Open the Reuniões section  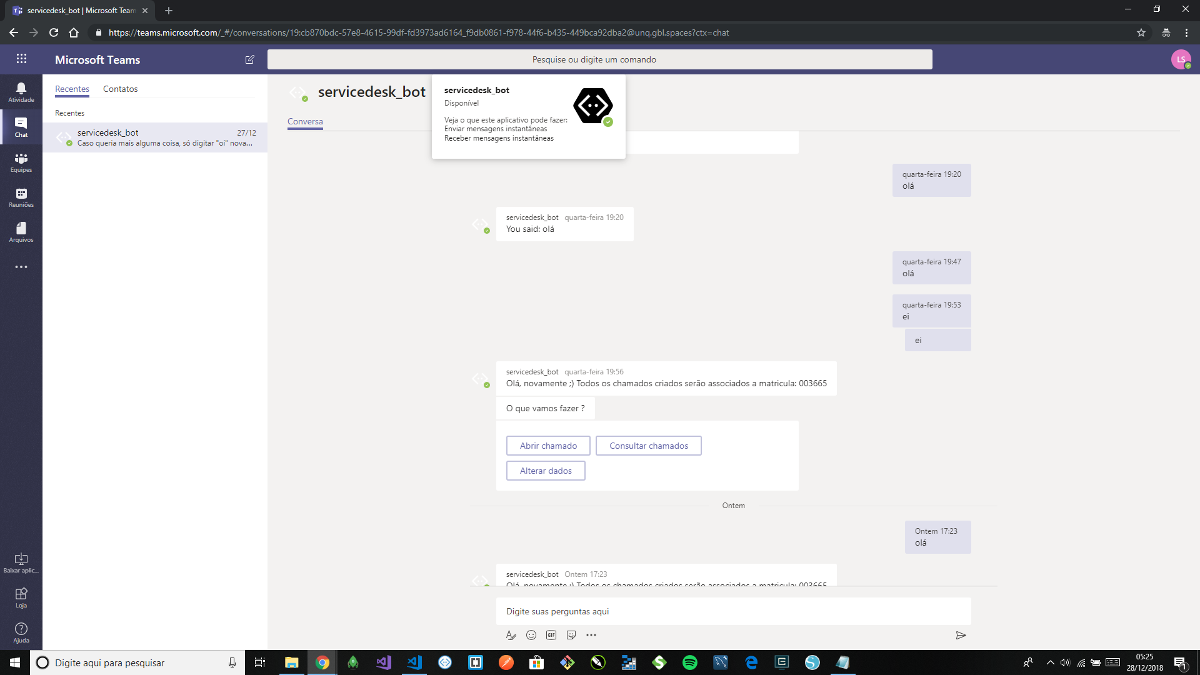pyautogui.click(x=21, y=197)
